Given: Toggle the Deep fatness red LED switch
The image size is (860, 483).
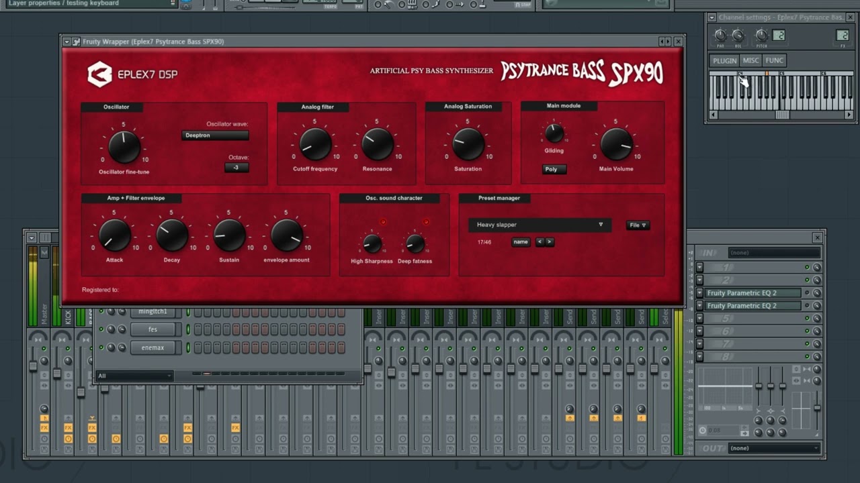Looking at the screenshot, I should coord(425,222).
